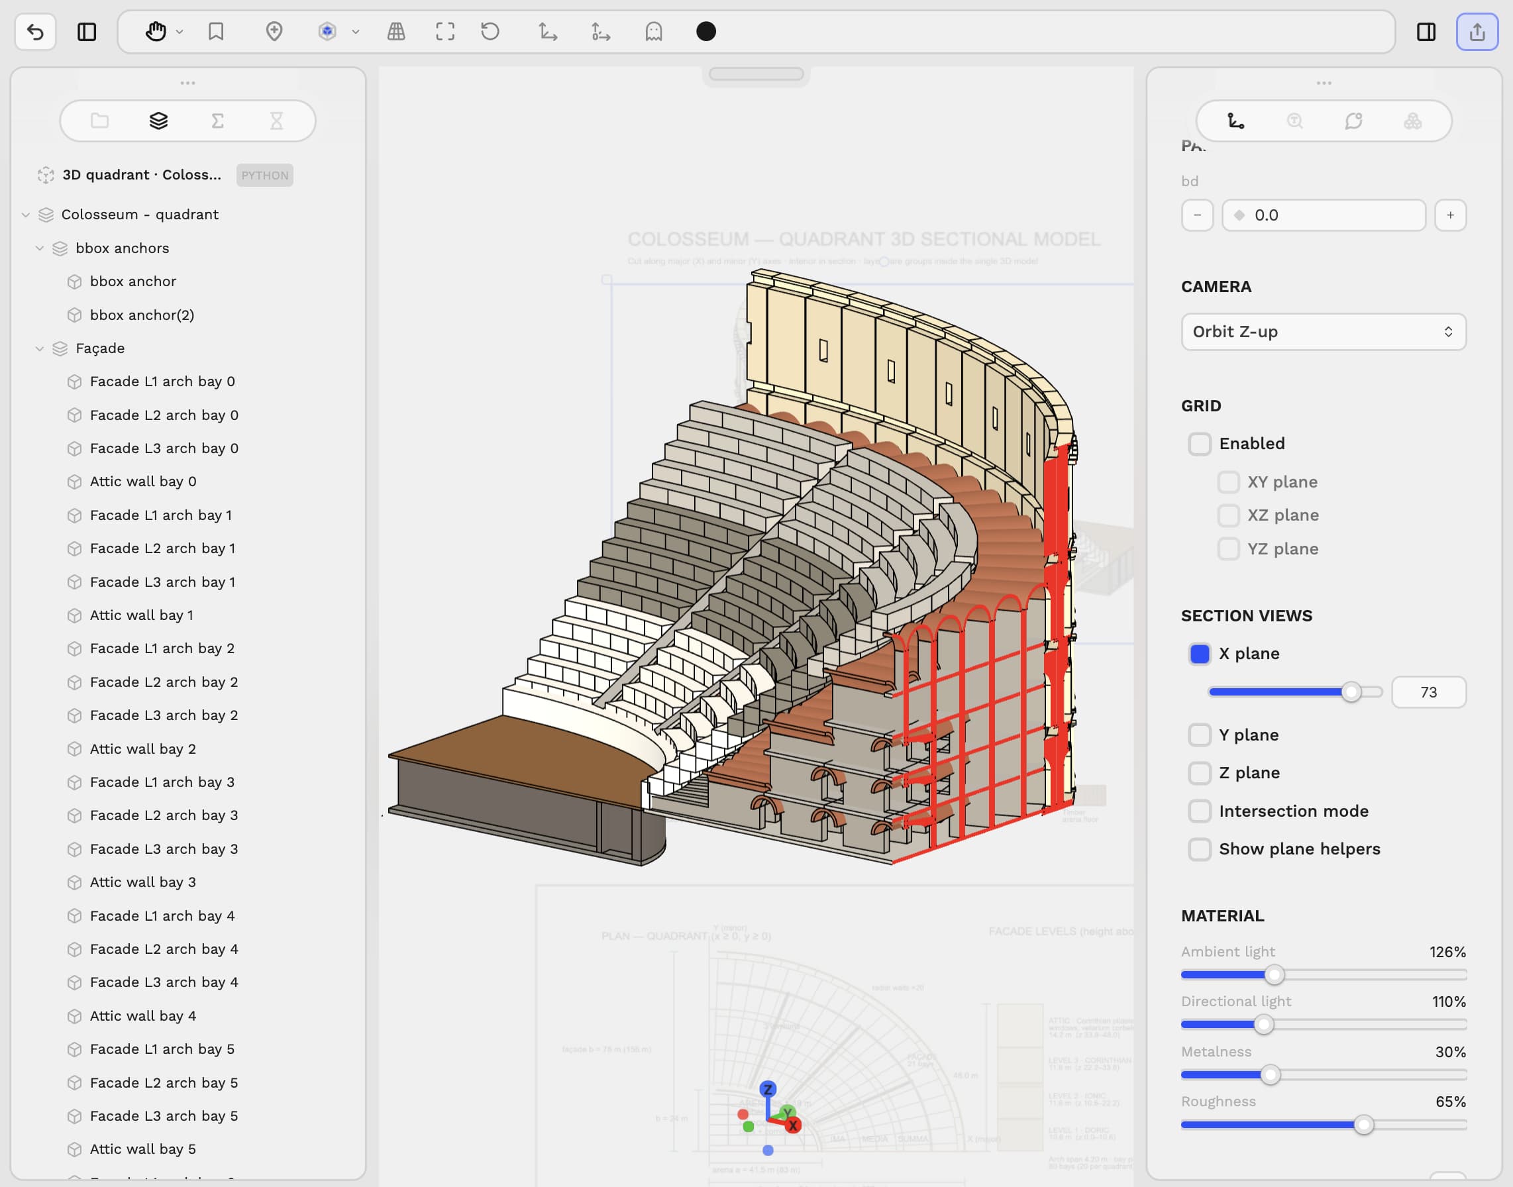1513x1187 pixels.
Task: Open the sigma summary tab
Action: [x=217, y=121]
